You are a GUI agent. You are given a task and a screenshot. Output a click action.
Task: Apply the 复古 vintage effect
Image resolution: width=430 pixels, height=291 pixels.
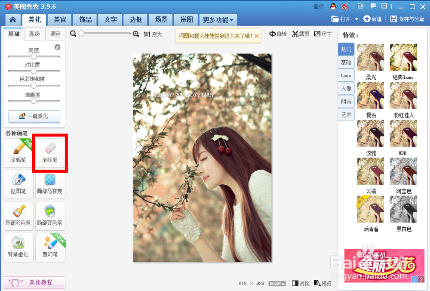pyautogui.click(x=371, y=95)
